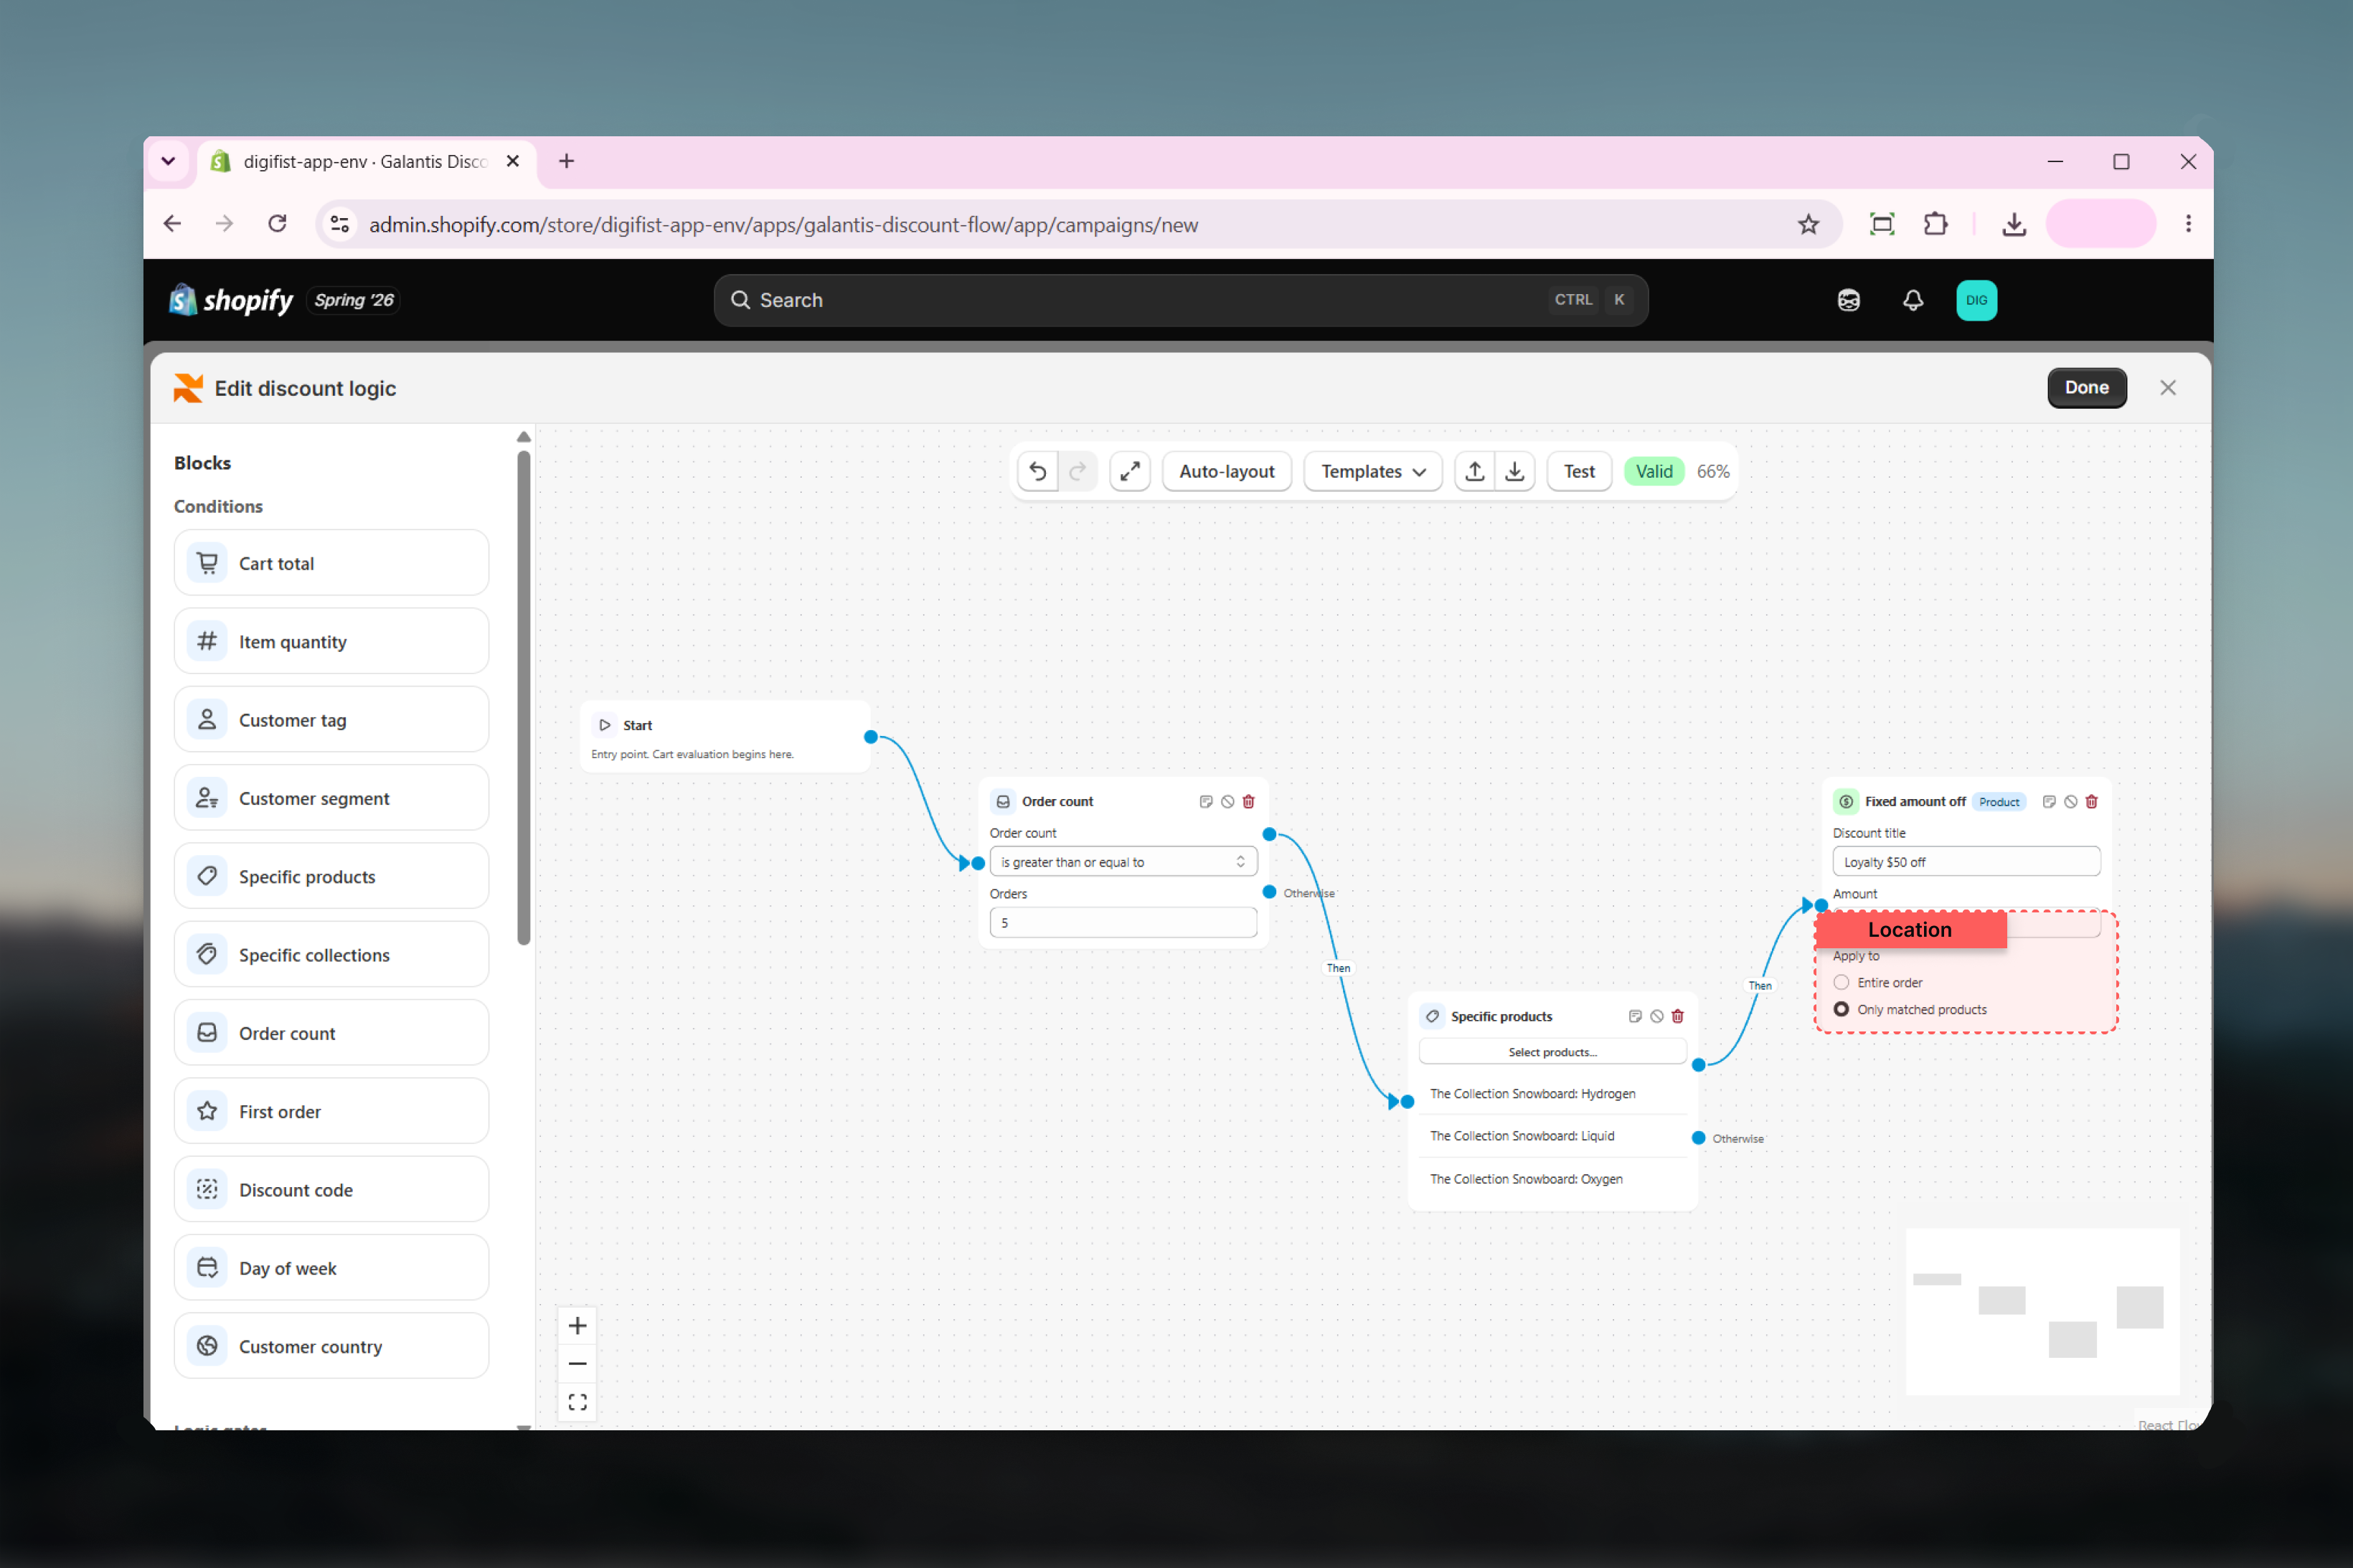Add a note to Specific products node
Screen dimensions: 2353x1568
pyautogui.click(x=1635, y=1016)
